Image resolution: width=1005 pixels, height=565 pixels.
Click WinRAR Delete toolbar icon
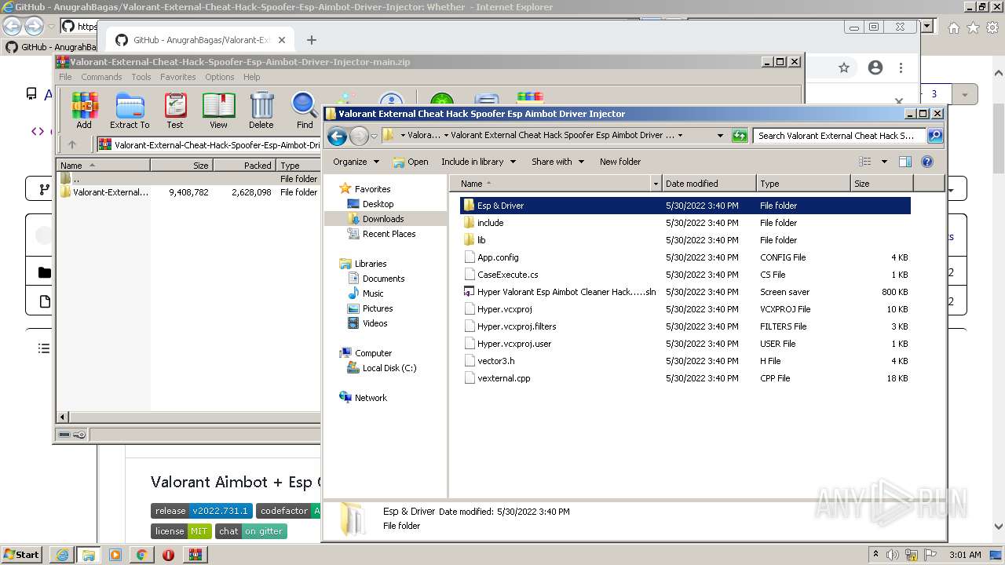261,111
